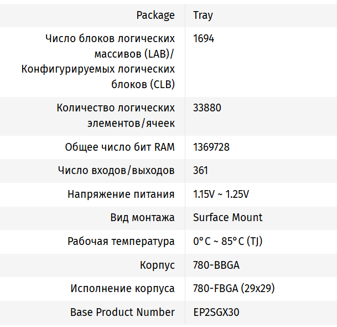Click the "Количество логических элементов/ячеек" label
The width and height of the screenshot is (337, 327).
[x=116, y=115]
